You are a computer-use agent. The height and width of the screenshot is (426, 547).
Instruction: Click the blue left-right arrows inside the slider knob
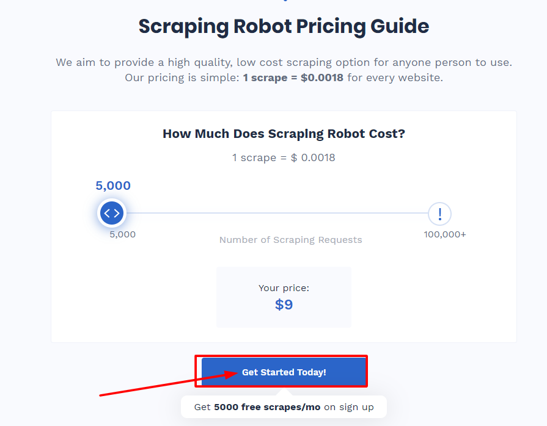[x=112, y=213]
